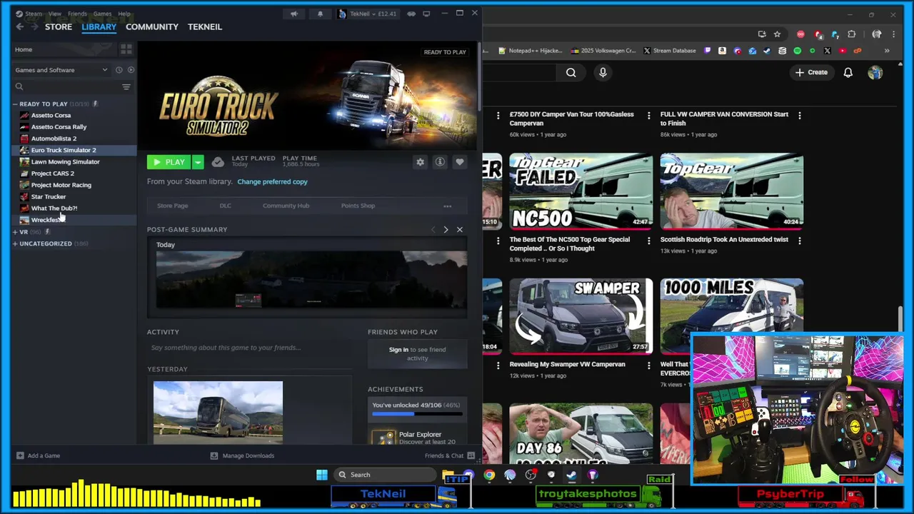This screenshot has width=914, height=514.
Task: Open yesterday's coach bus screenshot thumbnail
Action: point(218,412)
